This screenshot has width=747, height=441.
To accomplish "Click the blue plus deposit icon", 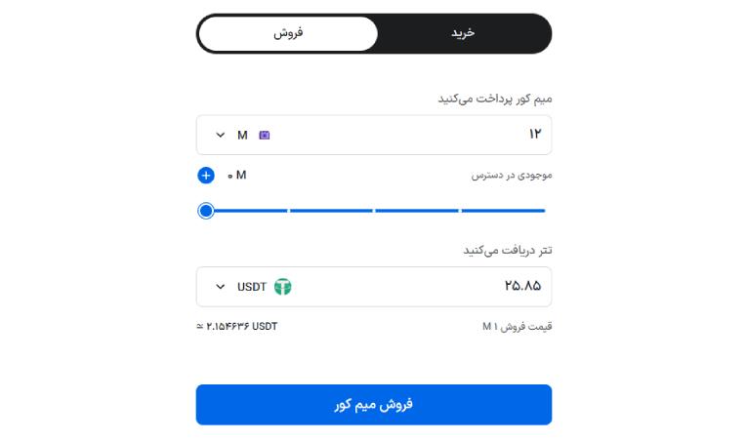I will click(205, 176).
